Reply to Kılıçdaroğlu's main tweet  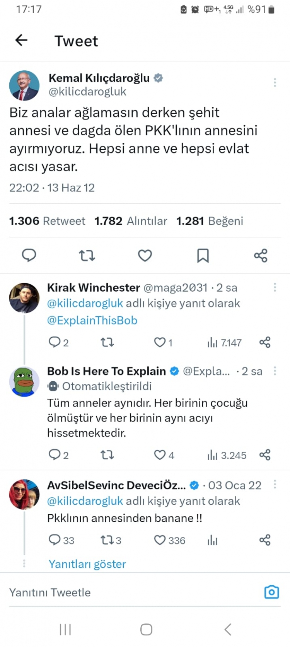coord(29,255)
